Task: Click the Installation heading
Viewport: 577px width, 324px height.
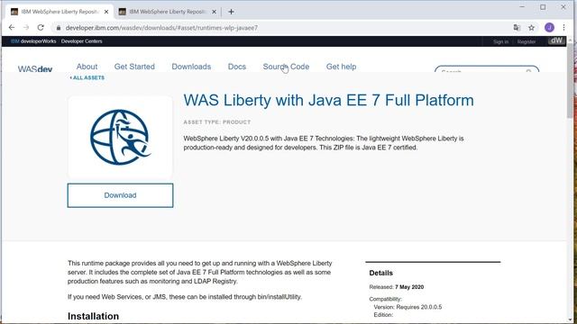Action: click(93, 316)
